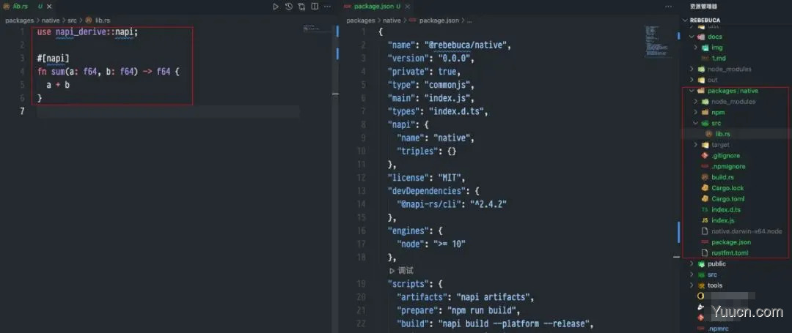
Task: Click the TS icon beside index.d.ts
Action: coord(705,209)
